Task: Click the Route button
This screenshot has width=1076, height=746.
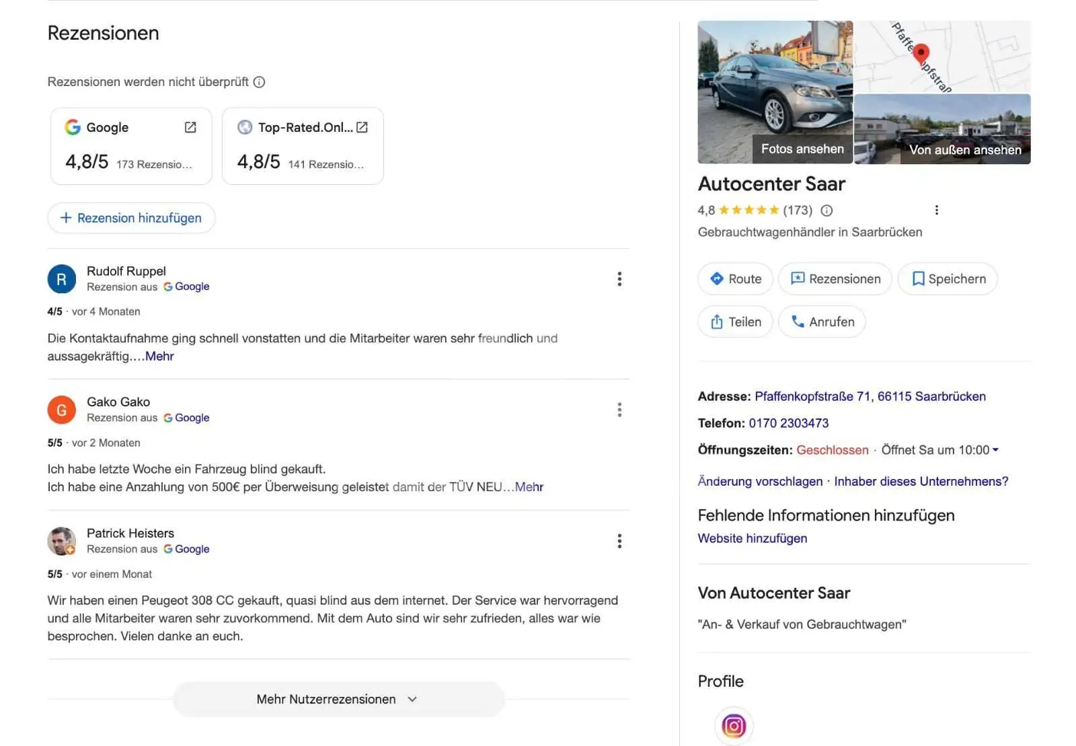Action: point(736,279)
